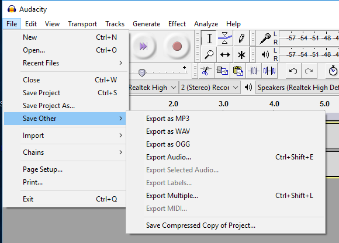The height and width of the screenshot is (243, 339).
Task: Click the volume slider thumb
Action: [x=142, y=73]
